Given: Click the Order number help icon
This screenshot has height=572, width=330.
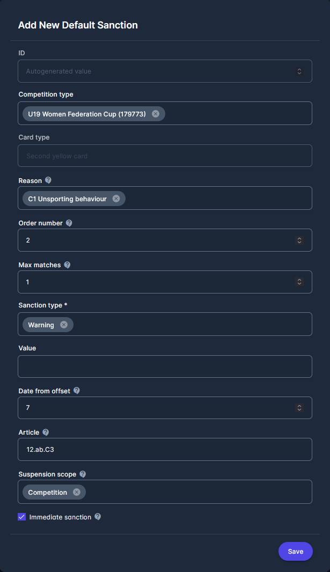Looking at the screenshot, I should [69, 223].
